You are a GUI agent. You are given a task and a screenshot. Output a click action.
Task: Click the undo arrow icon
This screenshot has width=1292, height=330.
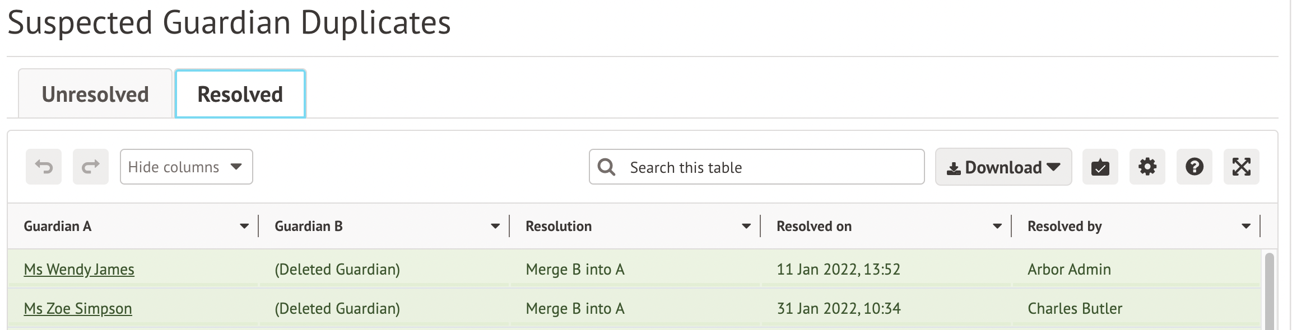click(44, 167)
